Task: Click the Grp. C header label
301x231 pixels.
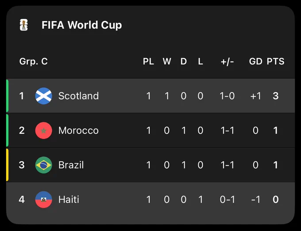Action: [33, 62]
